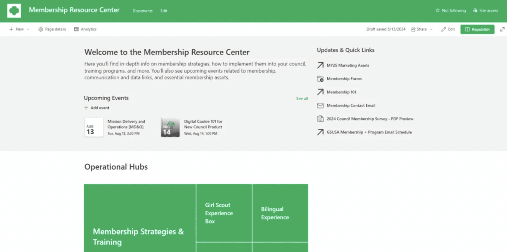Open Digital Cookie 101 event title
The image size is (507, 252).
(203, 124)
